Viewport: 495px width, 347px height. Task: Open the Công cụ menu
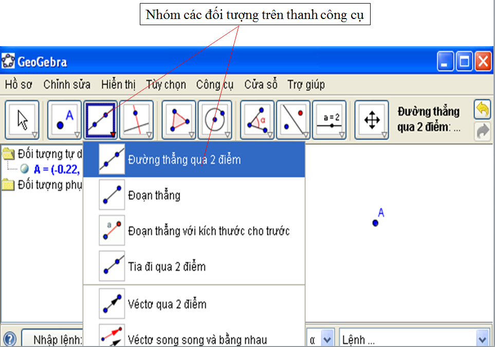(215, 85)
